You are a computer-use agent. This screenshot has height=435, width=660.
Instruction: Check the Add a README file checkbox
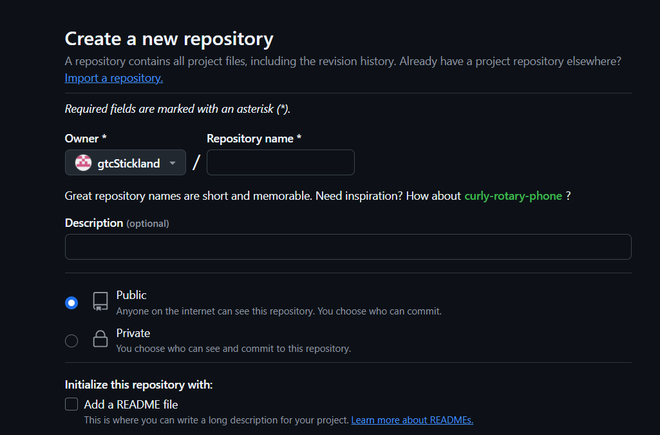click(x=71, y=404)
